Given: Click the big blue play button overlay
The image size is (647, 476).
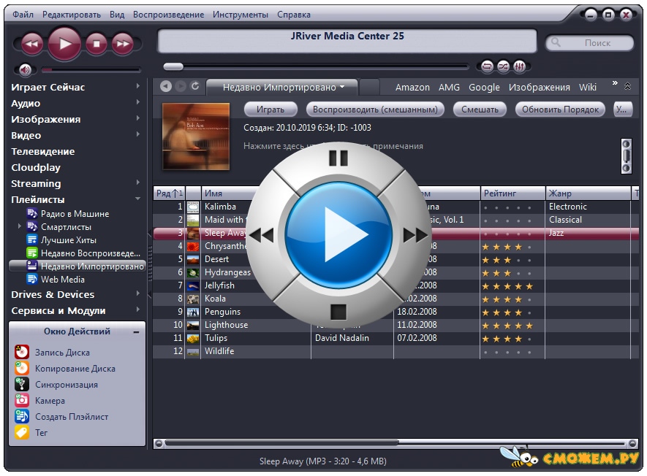Looking at the screenshot, I should click(x=338, y=235).
